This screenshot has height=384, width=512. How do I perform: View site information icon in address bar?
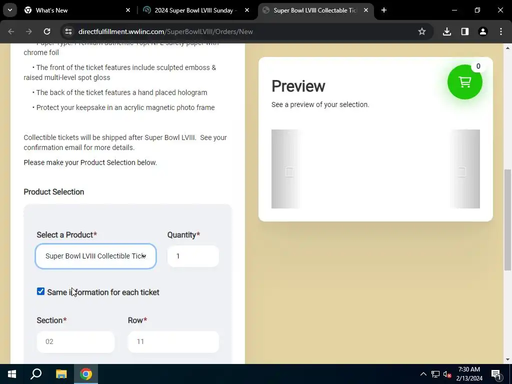(x=68, y=31)
